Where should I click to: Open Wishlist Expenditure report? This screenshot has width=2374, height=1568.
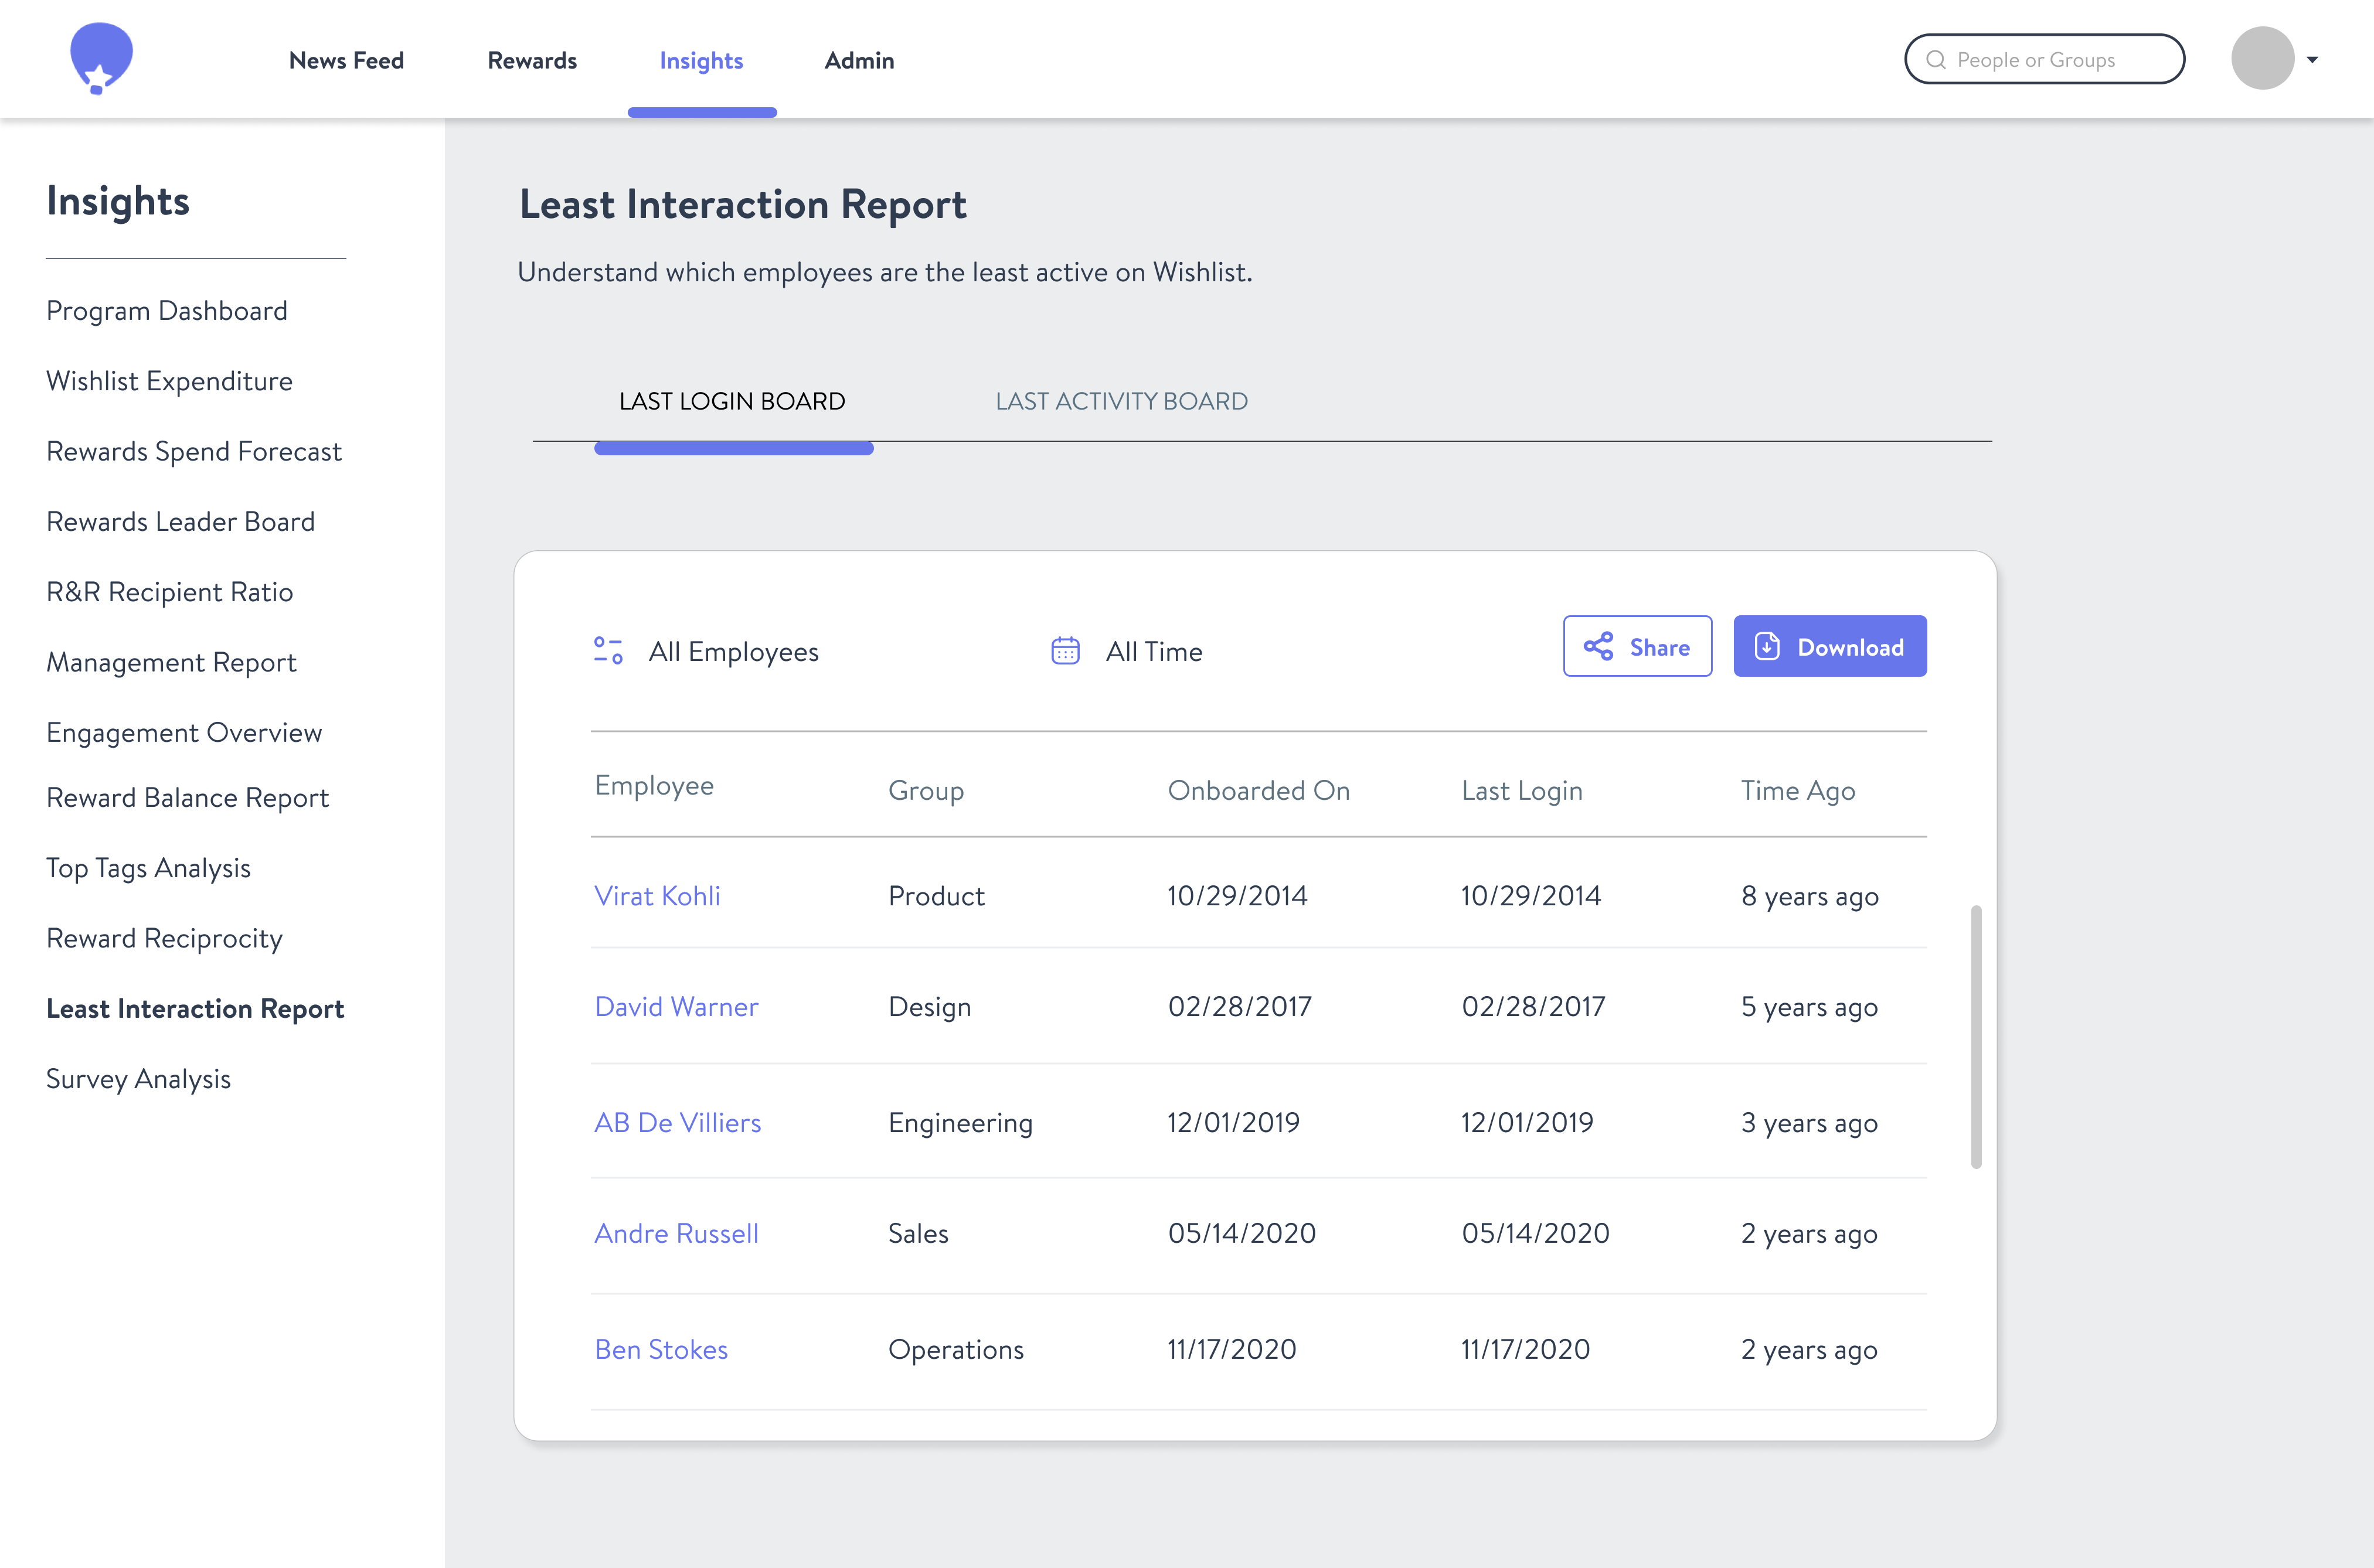[x=169, y=381]
